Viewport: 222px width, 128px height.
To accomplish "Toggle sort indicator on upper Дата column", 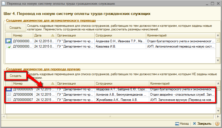I will (x=53, y=35).
